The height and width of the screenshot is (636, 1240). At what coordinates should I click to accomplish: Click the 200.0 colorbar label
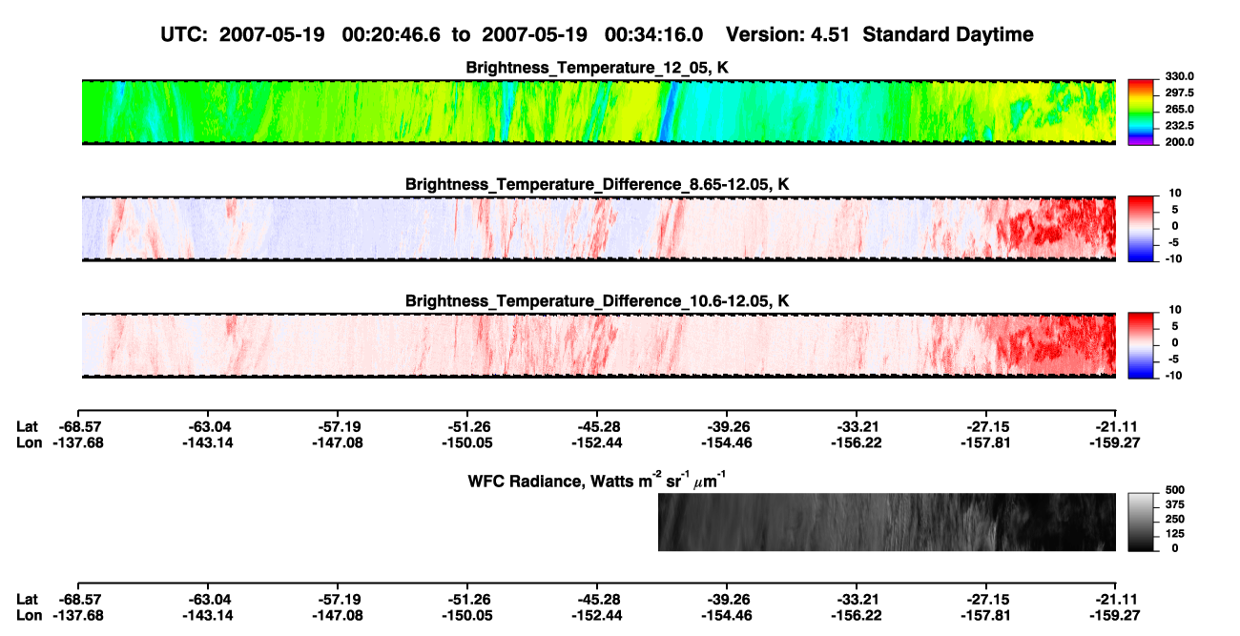click(1179, 141)
